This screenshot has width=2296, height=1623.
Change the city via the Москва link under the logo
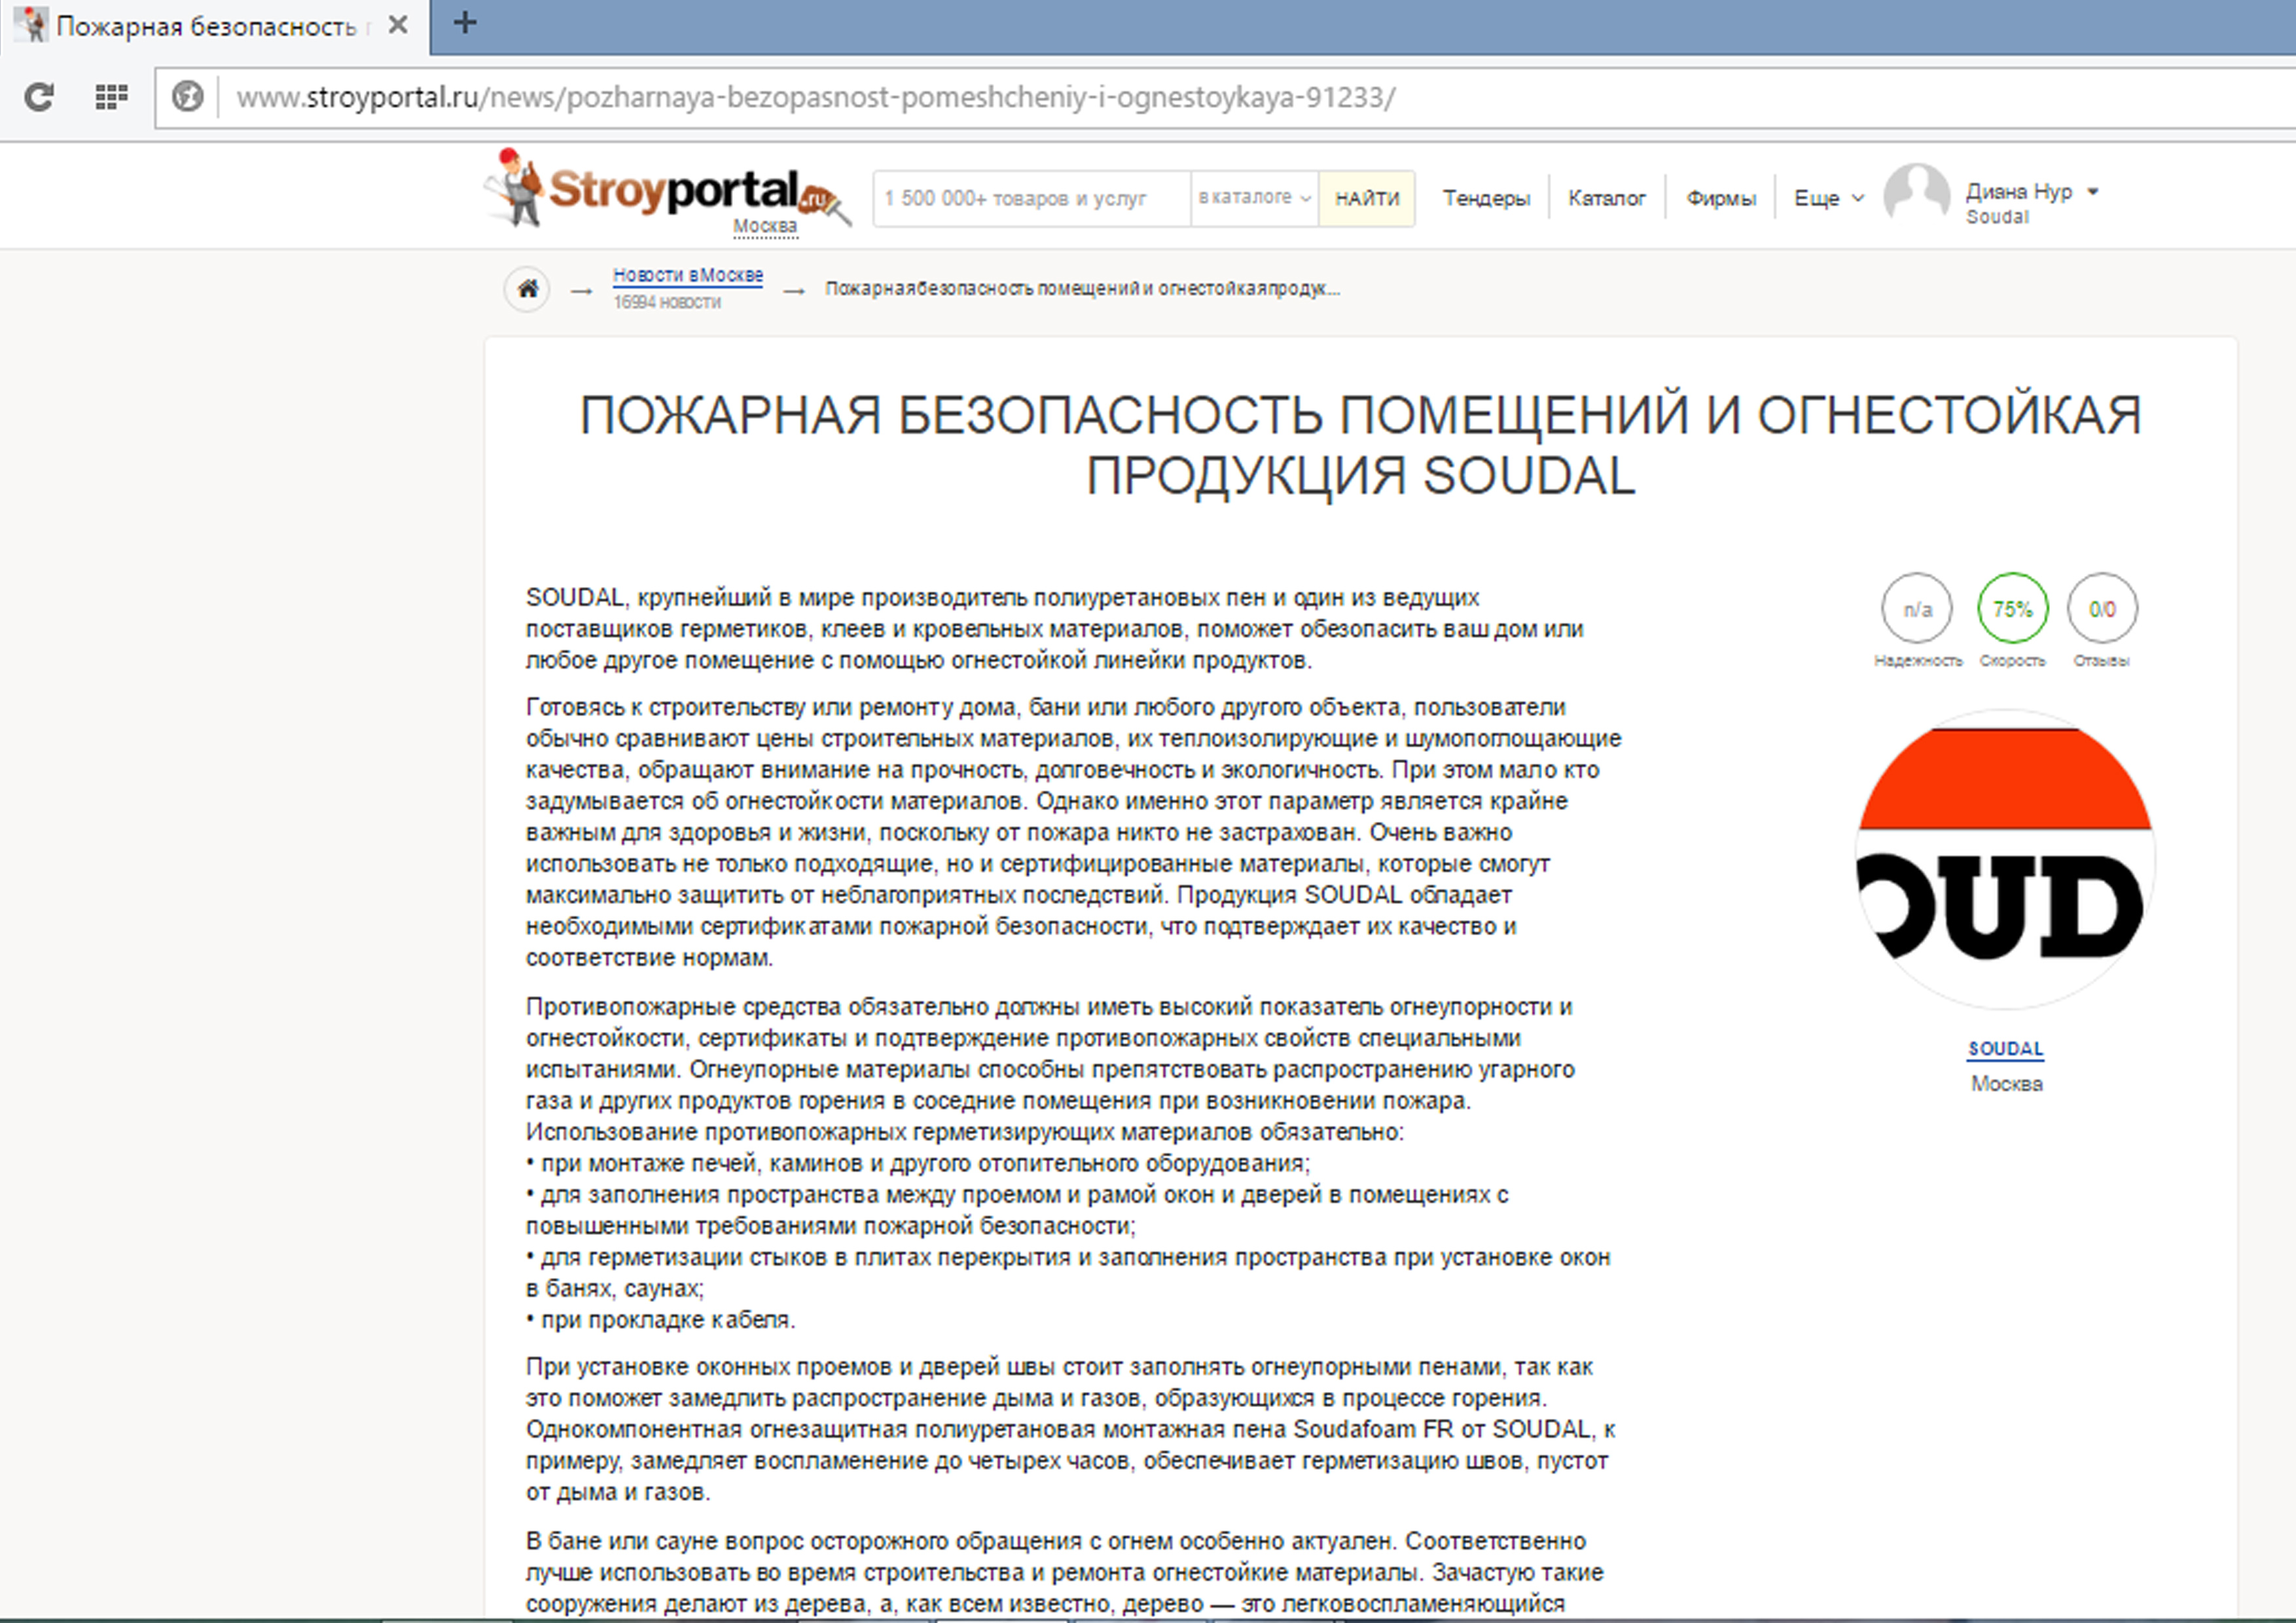point(765,226)
